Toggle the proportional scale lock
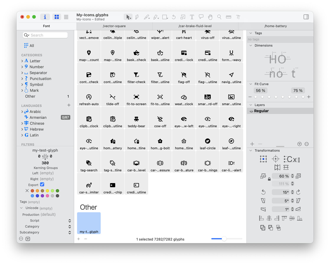 269,179
